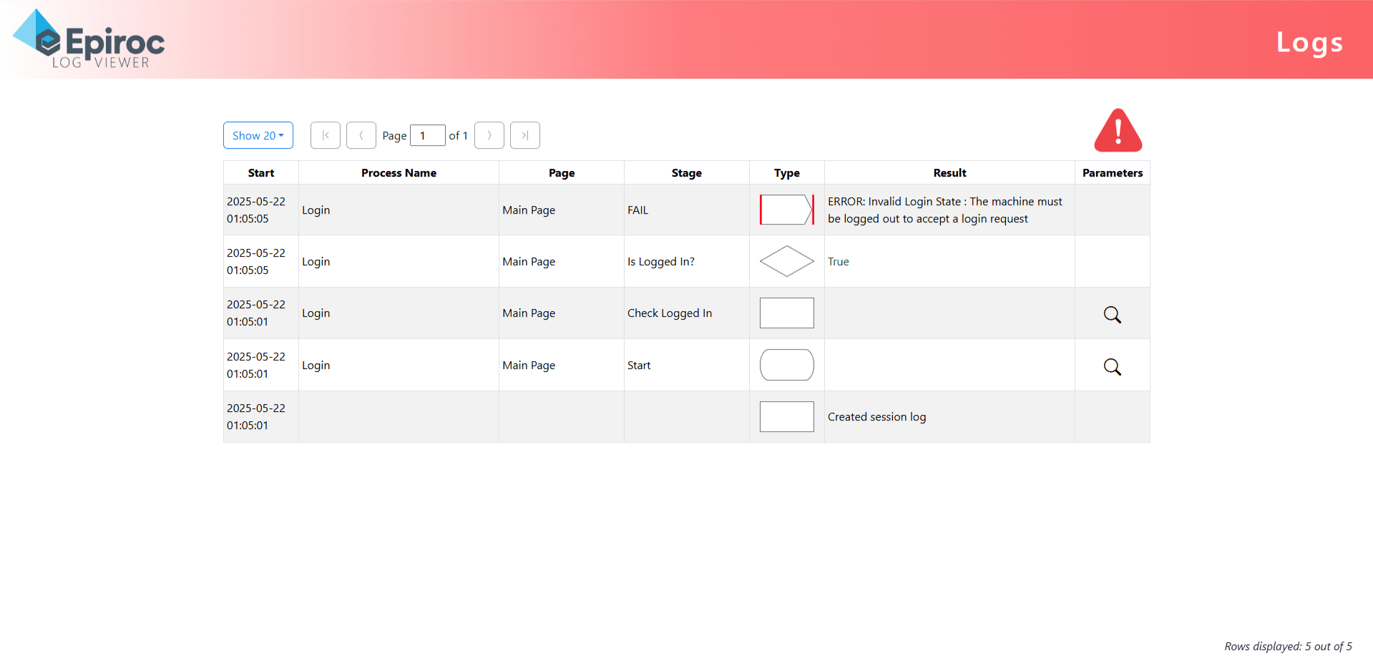Click the Epiroc Log Viewer logo
1373x663 pixels.
click(89, 40)
